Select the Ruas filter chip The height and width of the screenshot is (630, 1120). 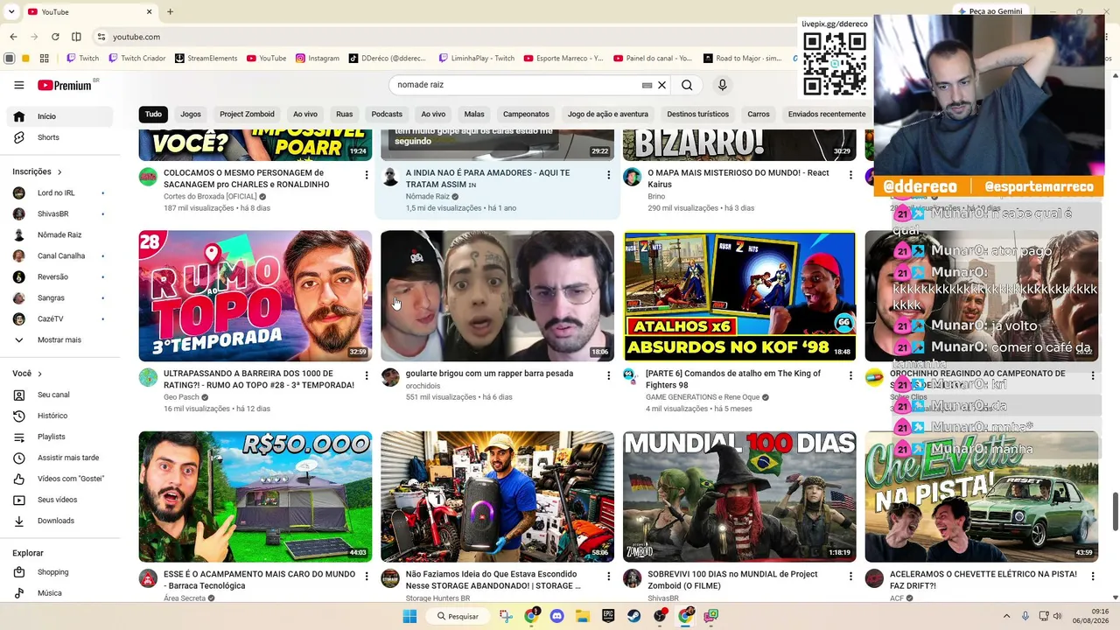pyautogui.click(x=345, y=114)
